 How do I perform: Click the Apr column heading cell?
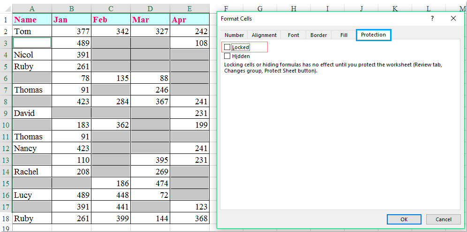point(189,20)
